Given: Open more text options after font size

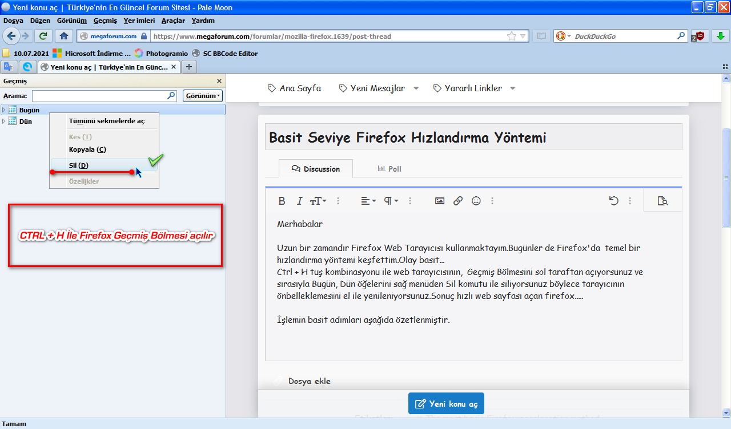Looking at the screenshot, I should pyautogui.click(x=338, y=201).
